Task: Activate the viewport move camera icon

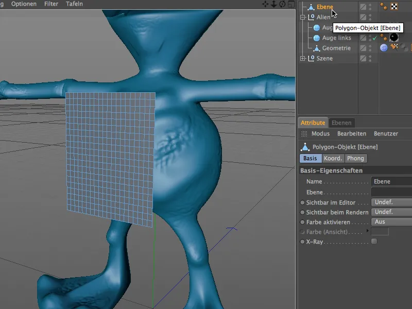Action: (265, 4)
